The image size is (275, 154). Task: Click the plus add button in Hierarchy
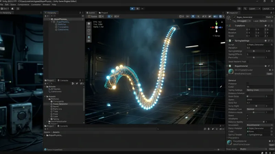pyautogui.click(x=46, y=16)
